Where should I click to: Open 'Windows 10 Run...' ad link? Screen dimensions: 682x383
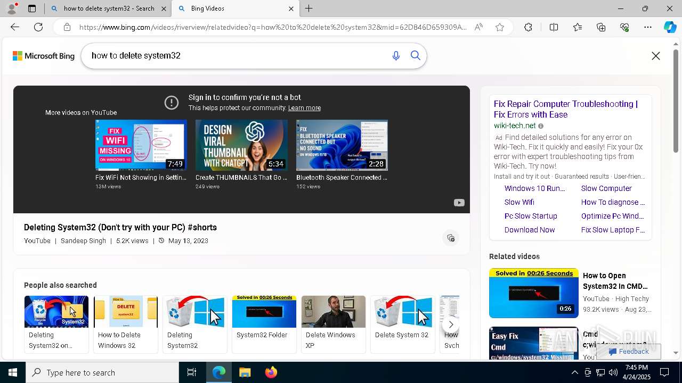(x=534, y=188)
